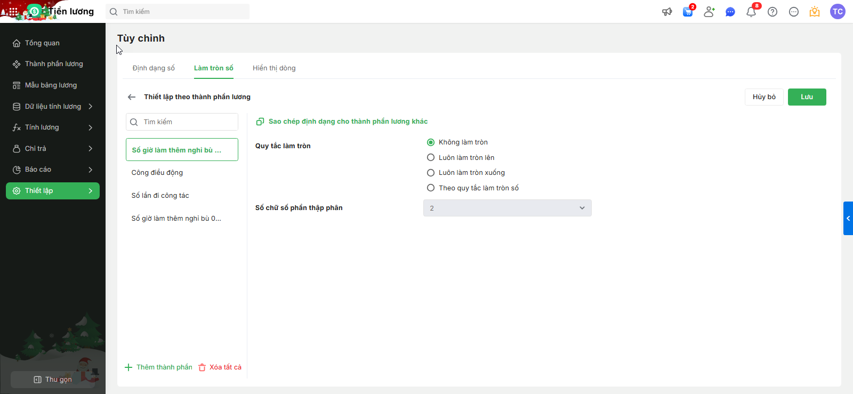Choose Theo quy tắc làm tròn số
The image size is (853, 394).
tap(431, 188)
